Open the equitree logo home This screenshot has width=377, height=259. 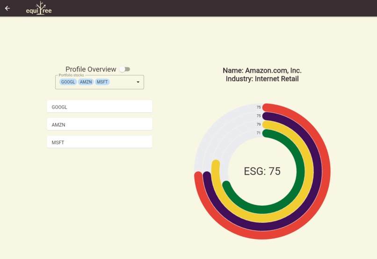click(x=39, y=8)
